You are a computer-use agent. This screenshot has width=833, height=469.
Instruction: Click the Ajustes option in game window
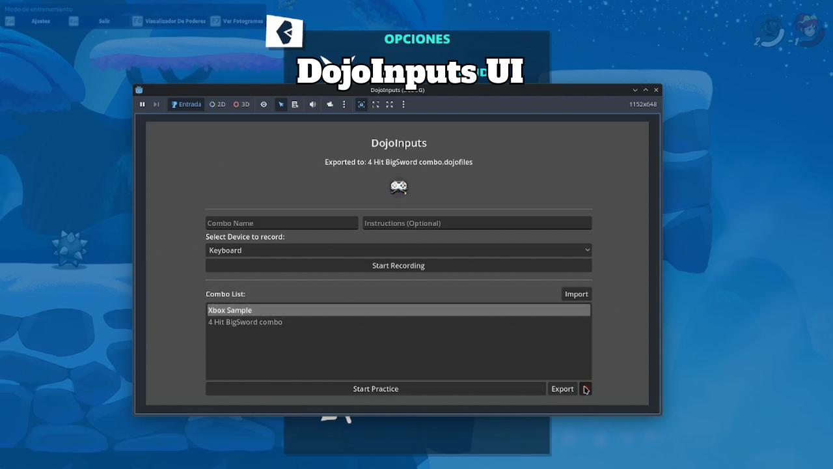41,21
